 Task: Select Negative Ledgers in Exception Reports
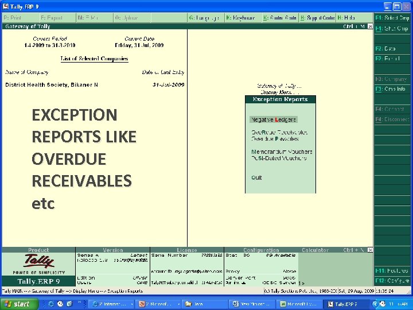click(274, 119)
